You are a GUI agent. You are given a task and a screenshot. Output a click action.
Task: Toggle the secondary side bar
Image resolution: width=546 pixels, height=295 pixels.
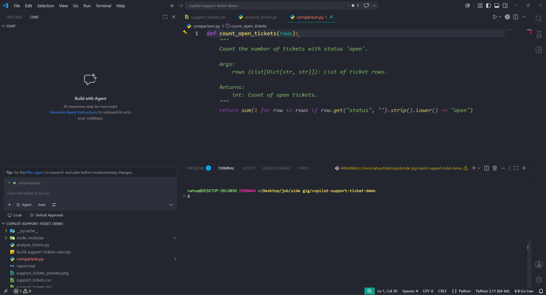tap(505, 6)
